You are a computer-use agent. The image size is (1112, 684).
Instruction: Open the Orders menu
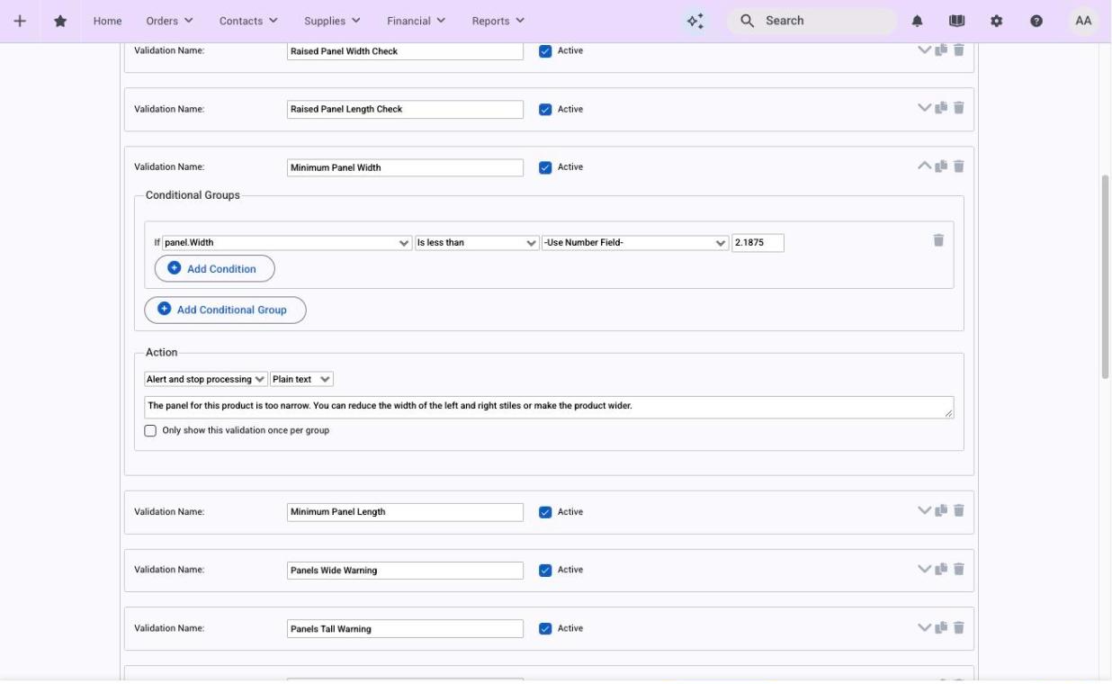[x=170, y=21]
